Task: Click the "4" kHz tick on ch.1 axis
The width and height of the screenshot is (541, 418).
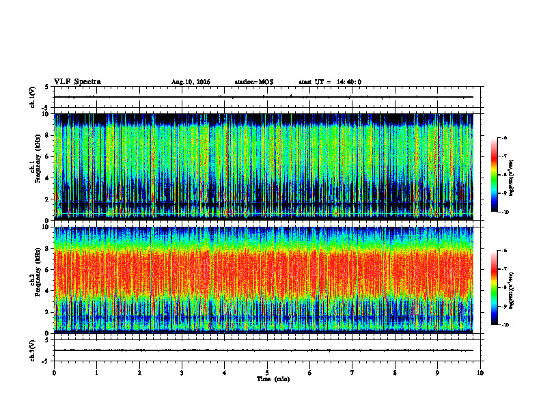Action: pos(48,178)
